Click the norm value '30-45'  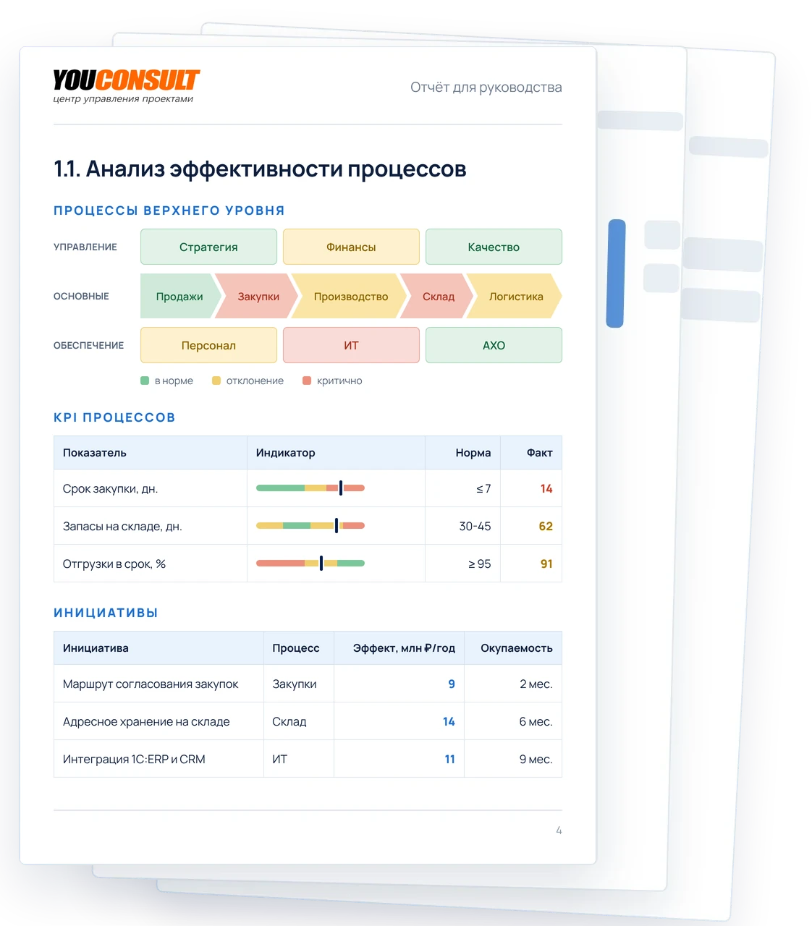click(475, 527)
